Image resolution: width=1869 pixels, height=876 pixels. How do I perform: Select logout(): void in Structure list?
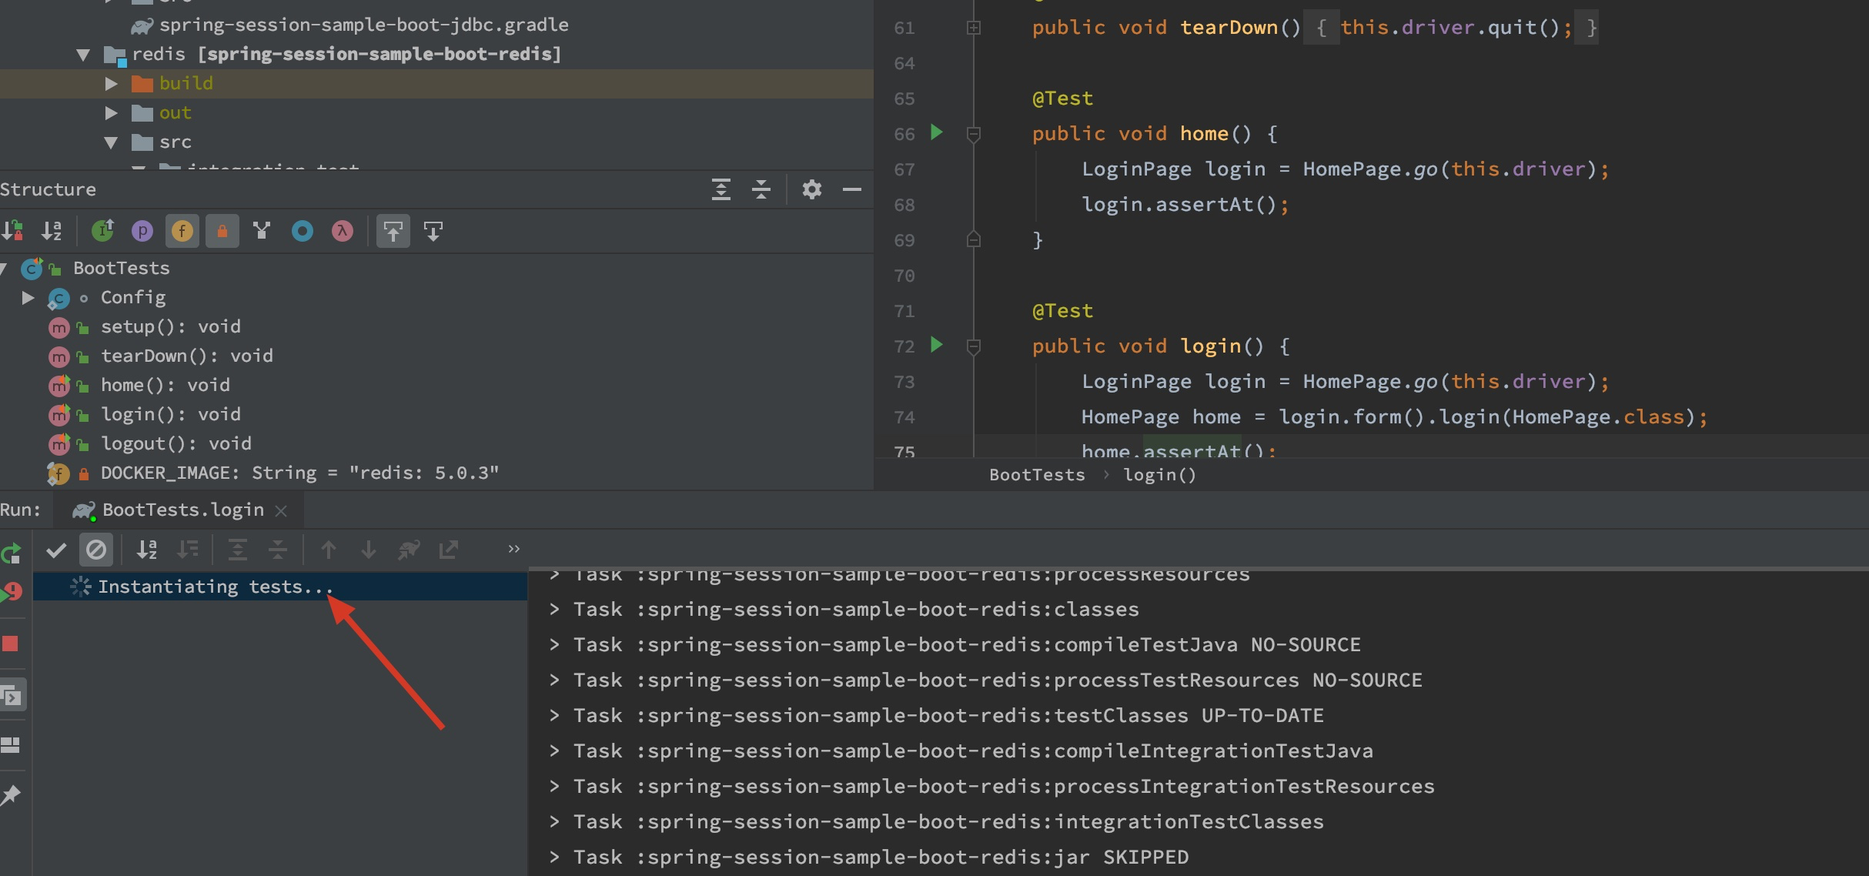(x=176, y=443)
